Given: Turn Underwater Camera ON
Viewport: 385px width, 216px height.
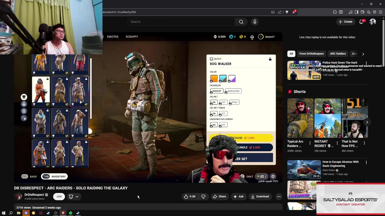Looking at the screenshot, I should point(214,125).
